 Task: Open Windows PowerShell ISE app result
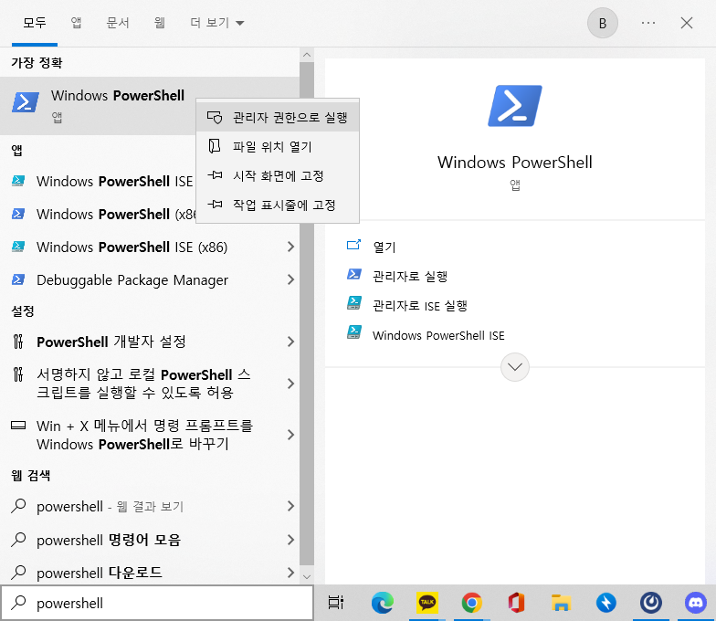pos(115,181)
